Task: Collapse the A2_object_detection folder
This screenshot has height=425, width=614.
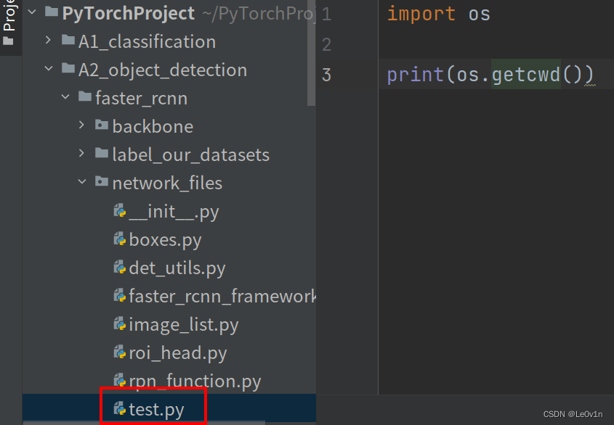Action: pos(48,70)
